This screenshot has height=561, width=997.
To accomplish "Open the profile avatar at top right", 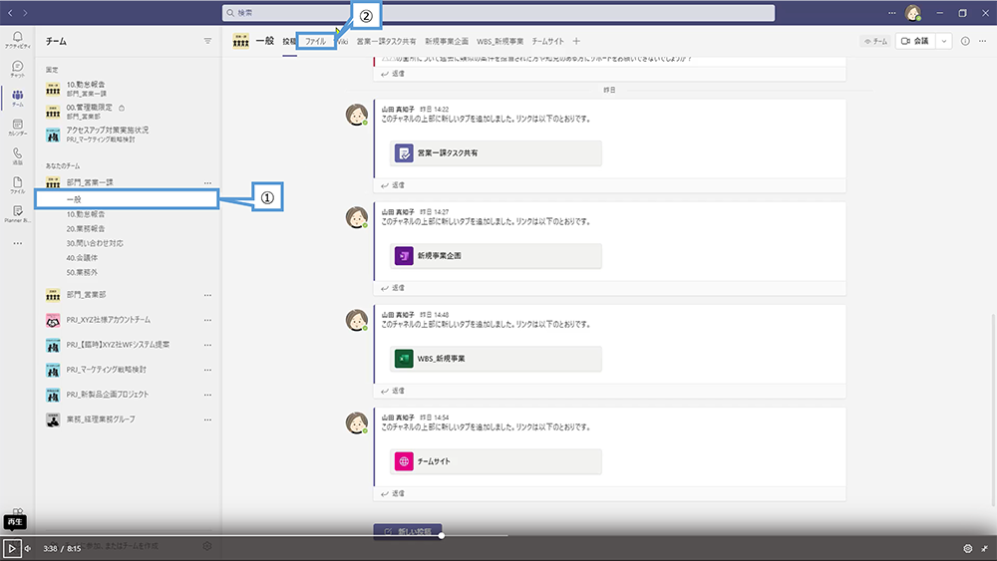I will pyautogui.click(x=913, y=13).
